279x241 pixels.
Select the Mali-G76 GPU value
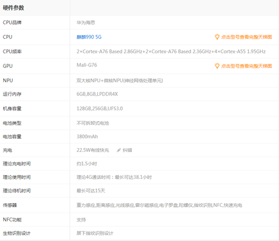[x=86, y=65]
